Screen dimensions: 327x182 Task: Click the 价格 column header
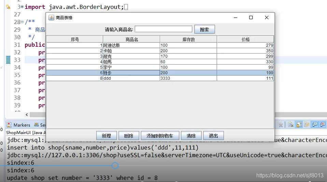(245, 39)
